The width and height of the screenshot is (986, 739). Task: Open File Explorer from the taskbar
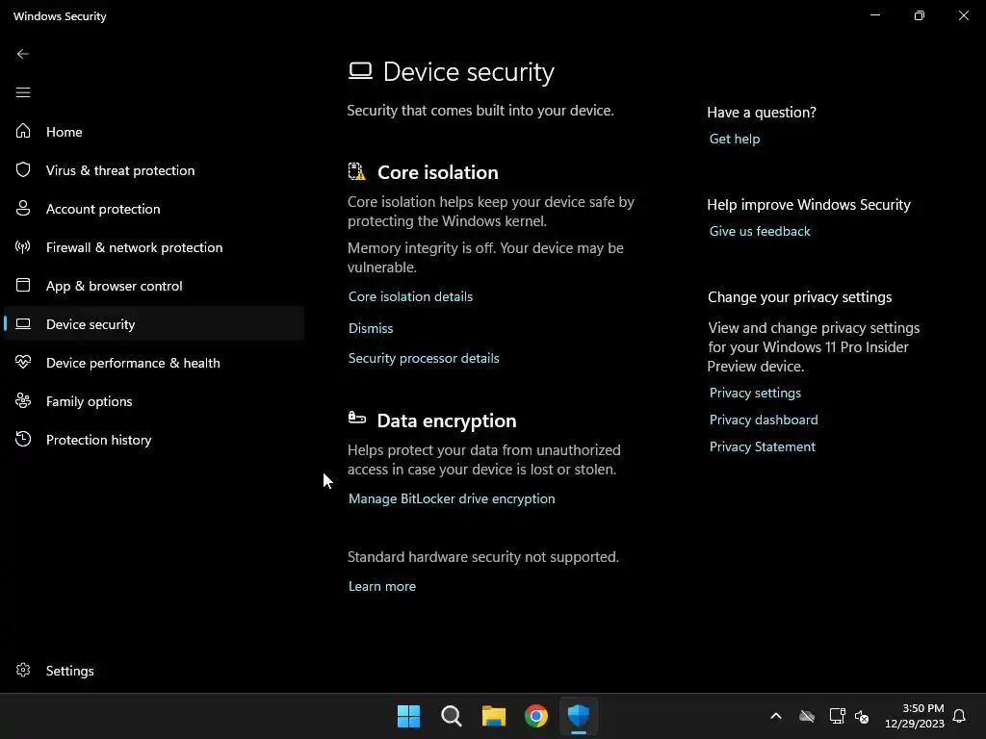(494, 716)
